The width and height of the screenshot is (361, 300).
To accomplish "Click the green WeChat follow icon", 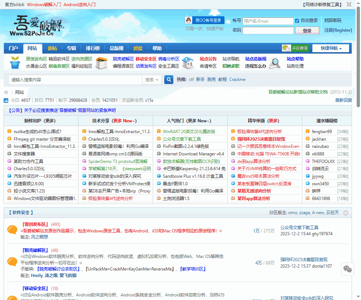I will (286, 48).
